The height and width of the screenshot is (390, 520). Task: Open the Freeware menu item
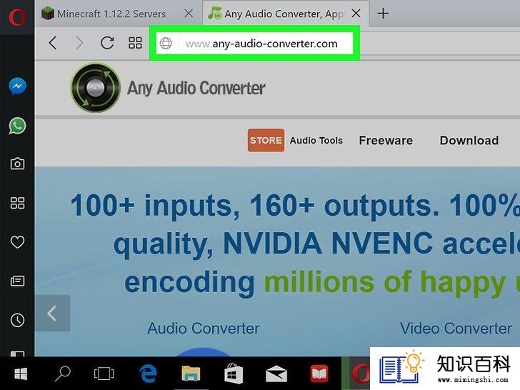(x=386, y=141)
